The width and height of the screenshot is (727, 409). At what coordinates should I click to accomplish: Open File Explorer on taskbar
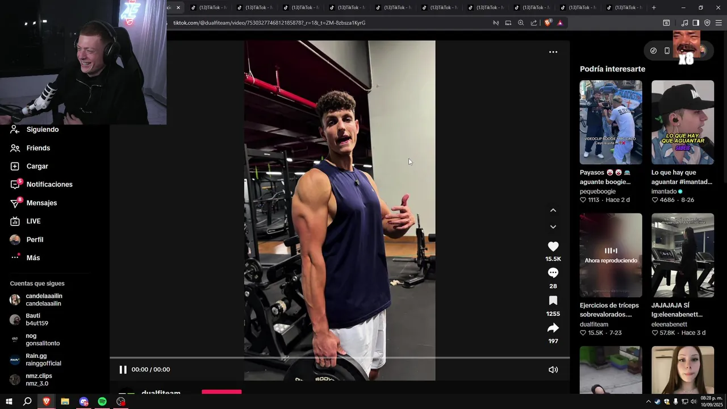65,402
